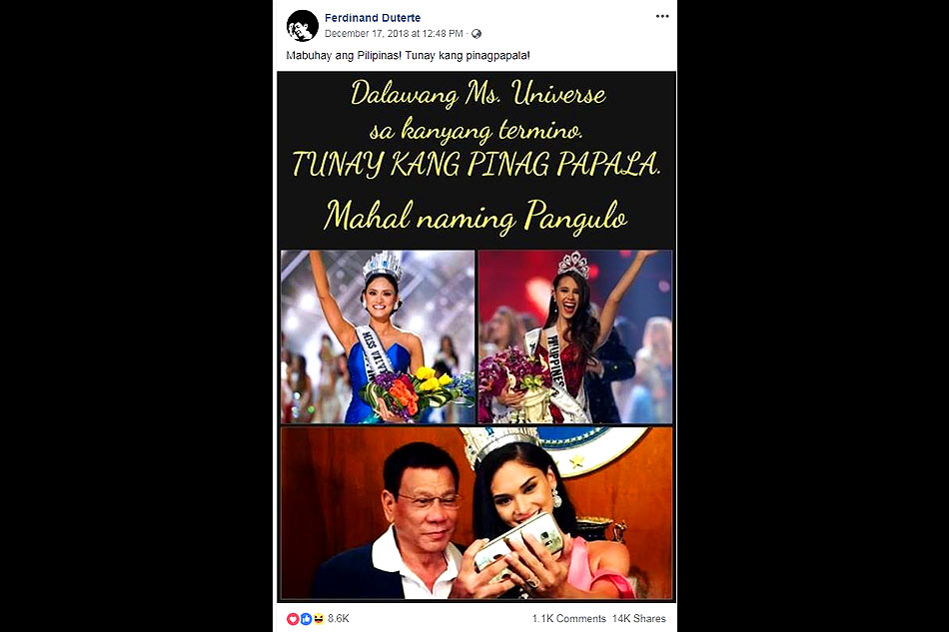Open the December 17, 2018 timestamp link
Viewport: 949px width, 632px height.
click(x=394, y=34)
